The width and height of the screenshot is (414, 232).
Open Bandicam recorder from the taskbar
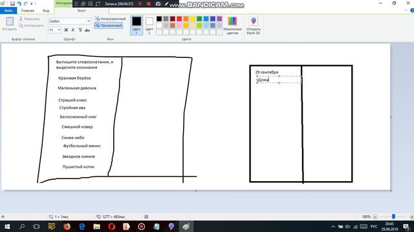[142, 226]
